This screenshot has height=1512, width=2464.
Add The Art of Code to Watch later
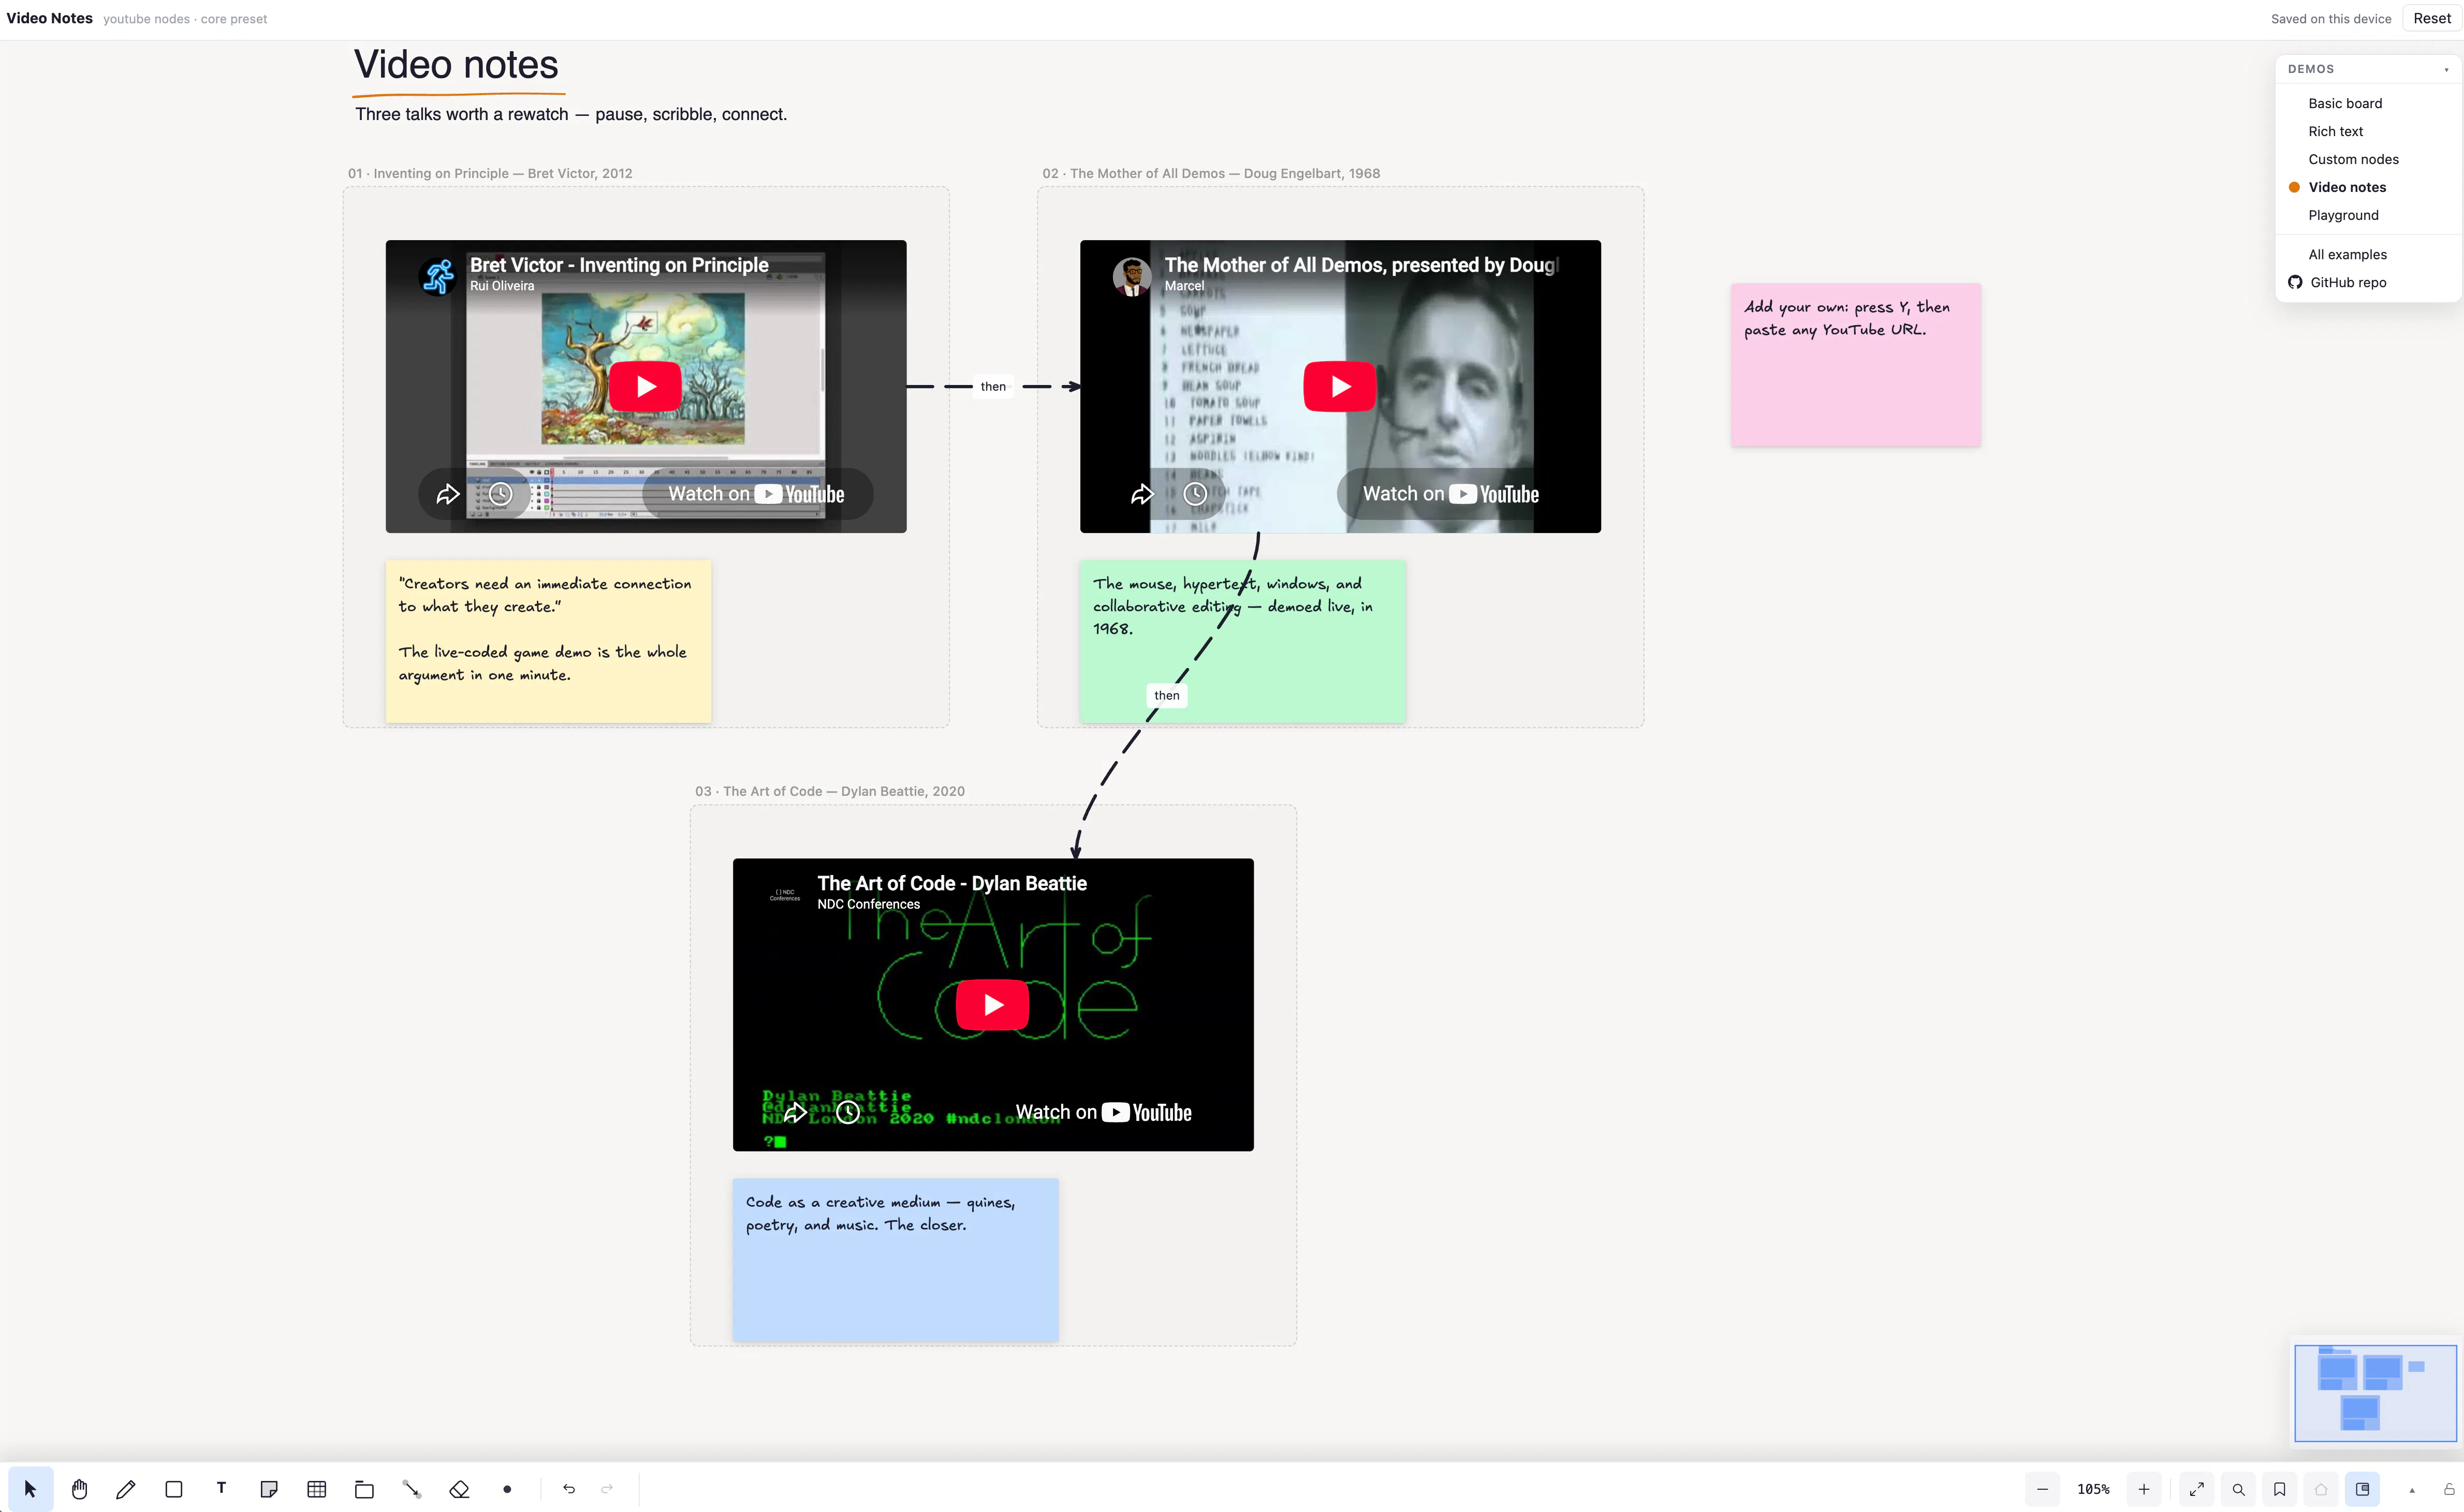click(x=847, y=1112)
